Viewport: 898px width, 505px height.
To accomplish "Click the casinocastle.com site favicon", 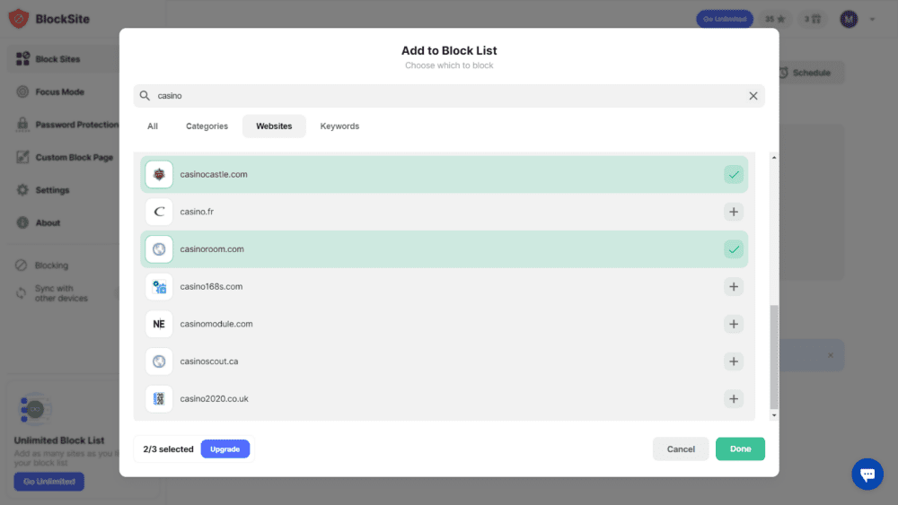I will pyautogui.click(x=159, y=174).
